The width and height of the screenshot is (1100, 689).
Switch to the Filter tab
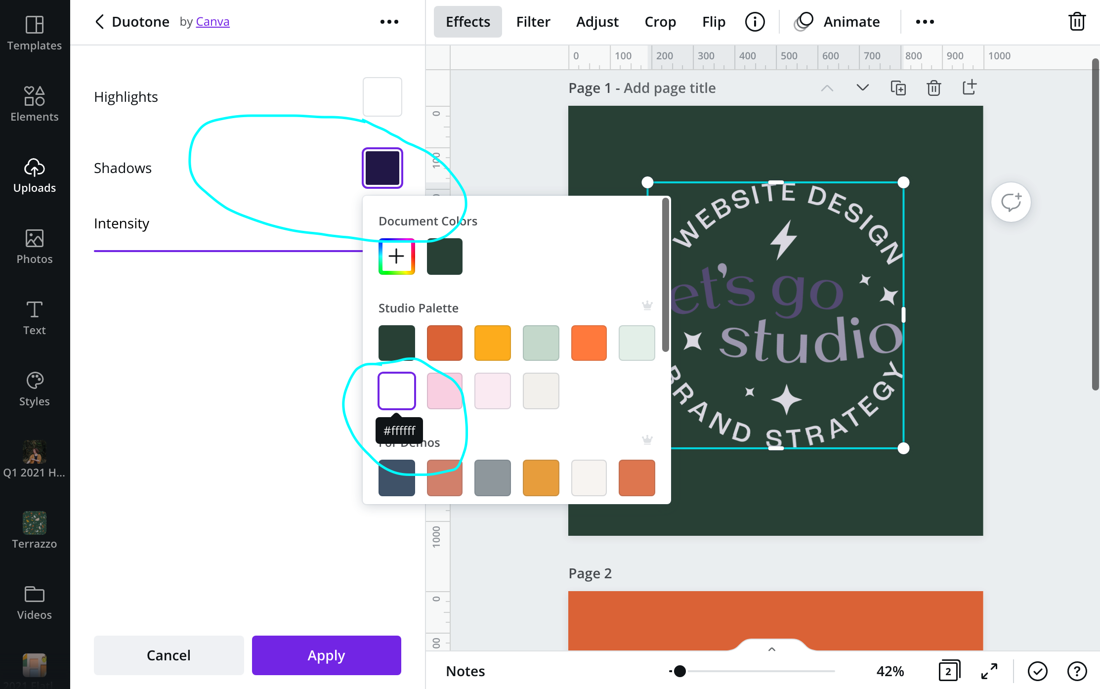pos(533,22)
